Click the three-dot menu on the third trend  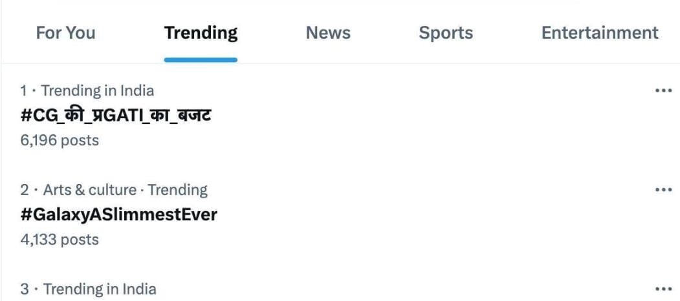point(664,289)
